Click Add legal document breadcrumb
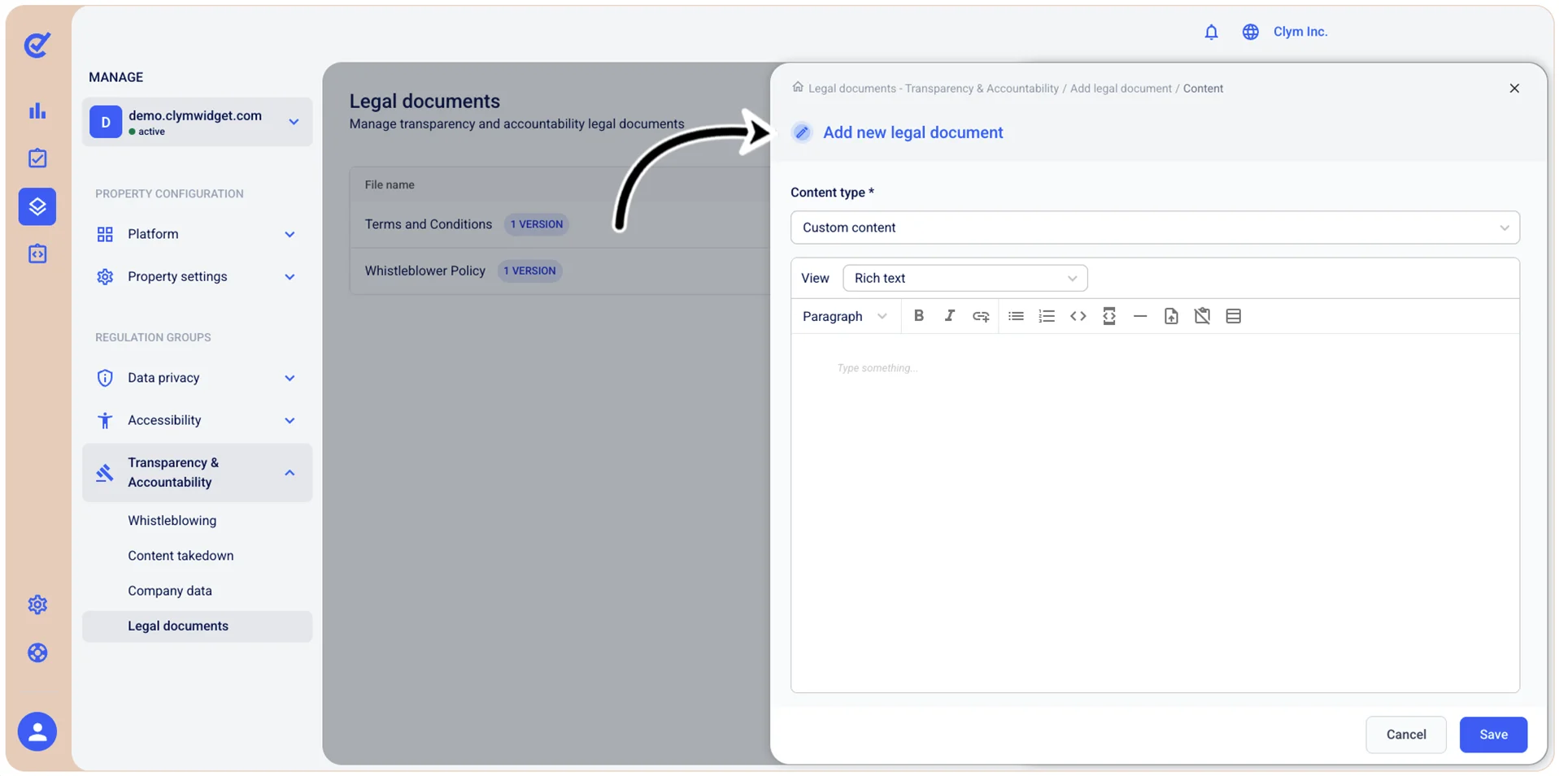This screenshot has height=776, width=1559. click(1121, 89)
